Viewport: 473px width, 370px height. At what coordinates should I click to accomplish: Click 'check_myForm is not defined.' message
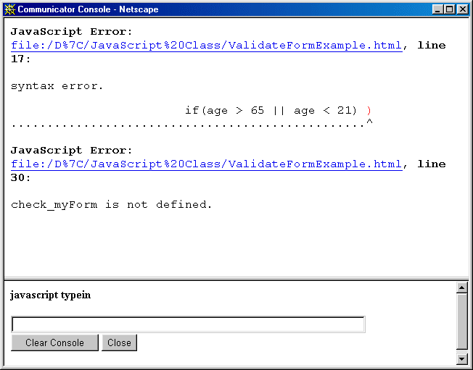112,205
